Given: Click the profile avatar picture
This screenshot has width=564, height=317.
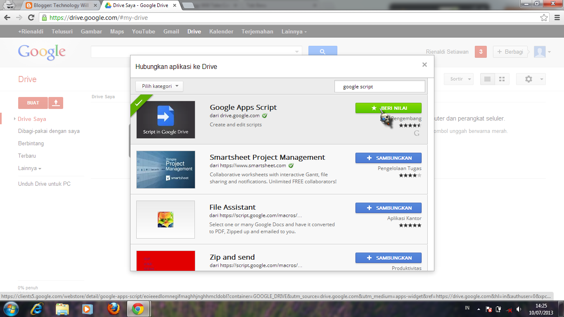Looking at the screenshot, I should pos(540,52).
